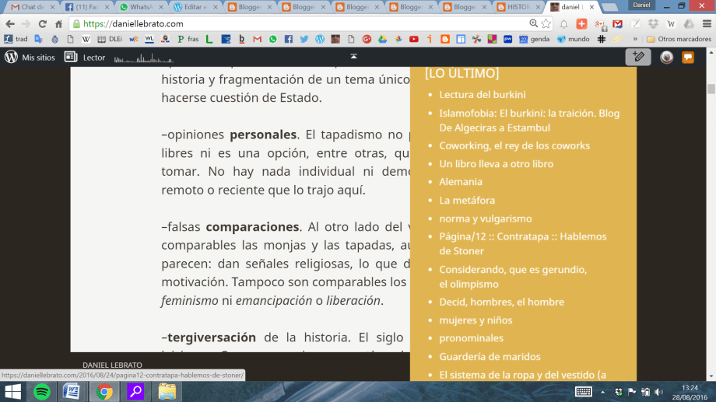Open the orange Blogger bookmark icon
Image resolution: width=716 pixels, height=402 pixels.
coord(445,39)
